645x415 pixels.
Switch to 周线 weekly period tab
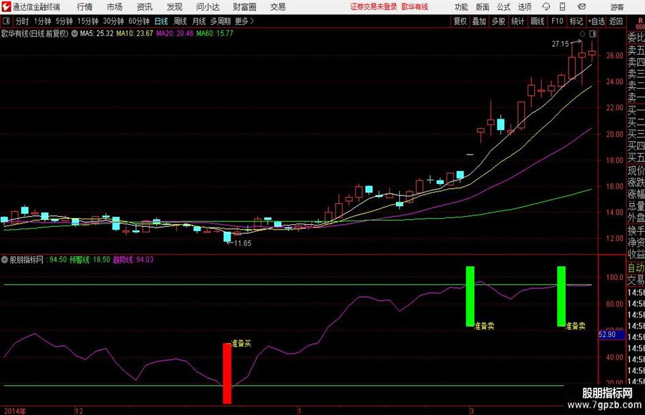(x=180, y=21)
